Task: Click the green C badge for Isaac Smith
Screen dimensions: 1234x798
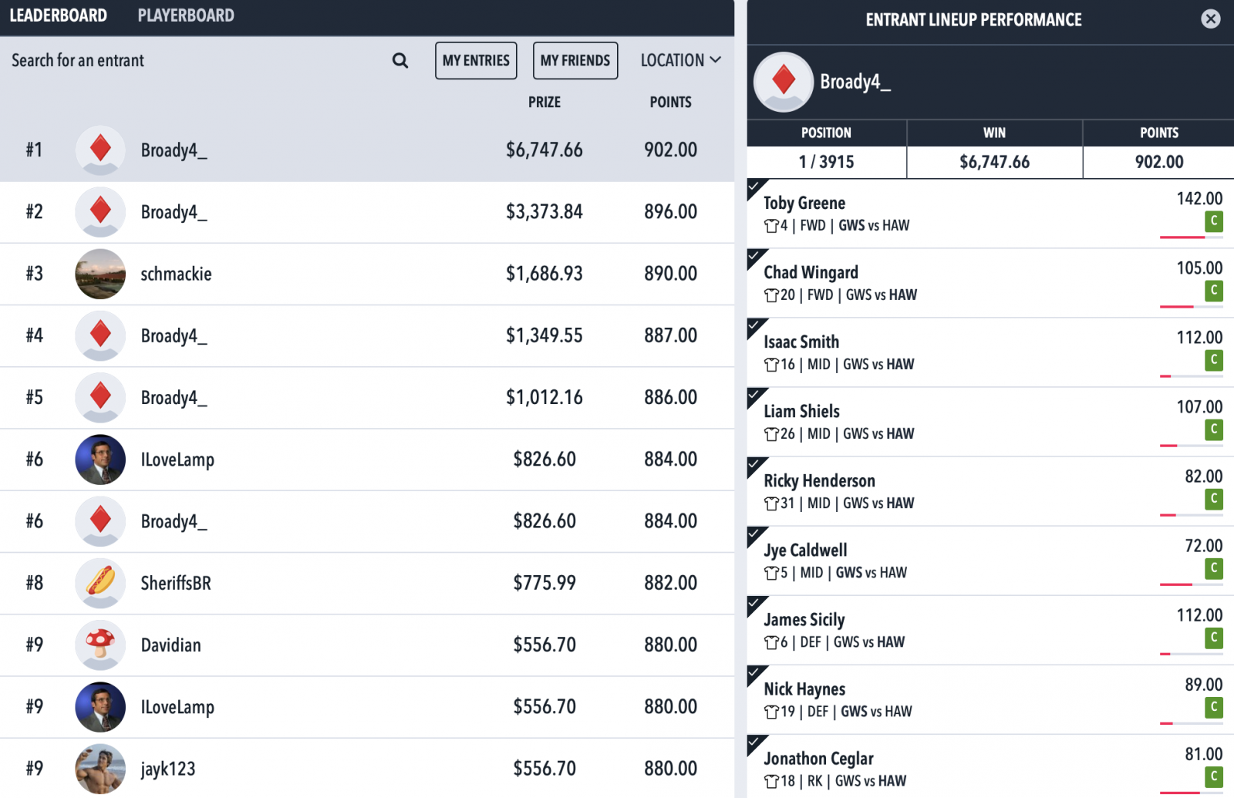Action: [x=1214, y=360]
